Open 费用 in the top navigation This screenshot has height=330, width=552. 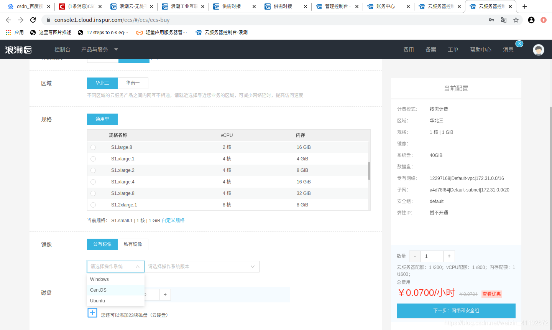pos(409,50)
